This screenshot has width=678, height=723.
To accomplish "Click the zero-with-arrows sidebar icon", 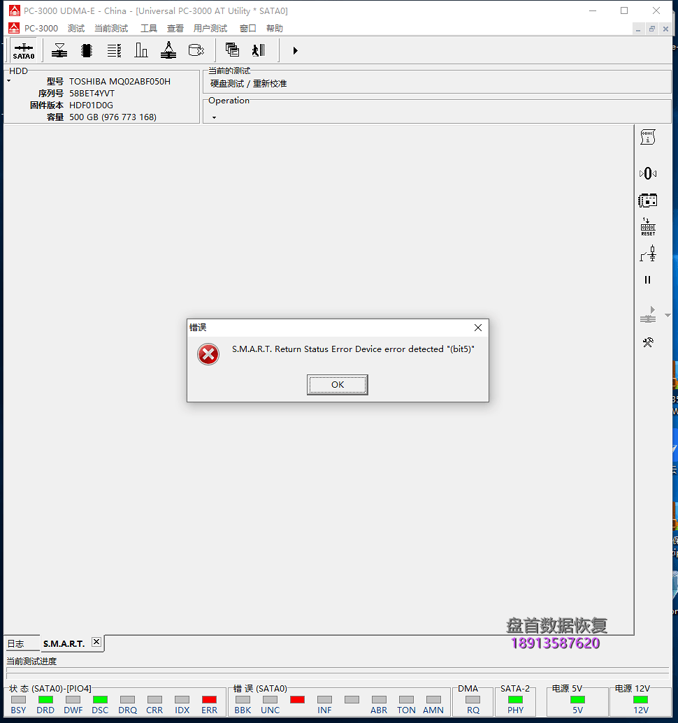I will pyautogui.click(x=648, y=173).
